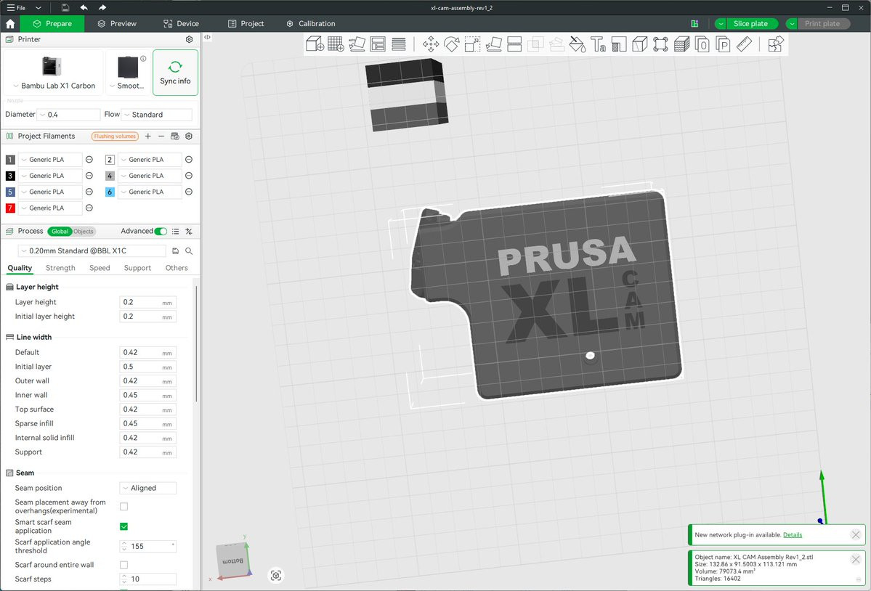The image size is (871, 591).
Task: Activate the Move tool
Action: [x=431, y=44]
